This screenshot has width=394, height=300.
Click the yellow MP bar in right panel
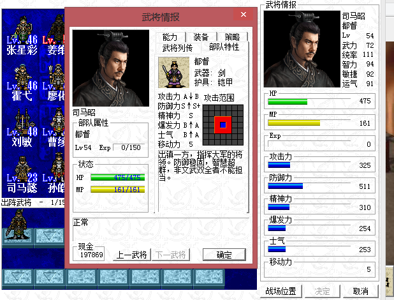pyautogui.click(x=294, y=123)
